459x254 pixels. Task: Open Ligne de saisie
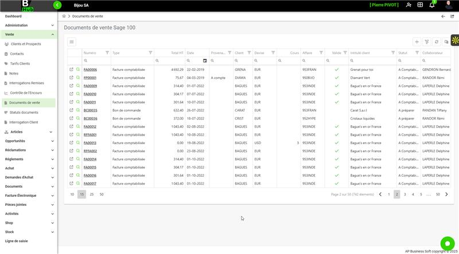coord(17,241)
